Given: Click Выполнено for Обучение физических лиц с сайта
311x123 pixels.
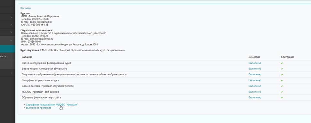Looking at the screenshot, I should click(255, 98).
